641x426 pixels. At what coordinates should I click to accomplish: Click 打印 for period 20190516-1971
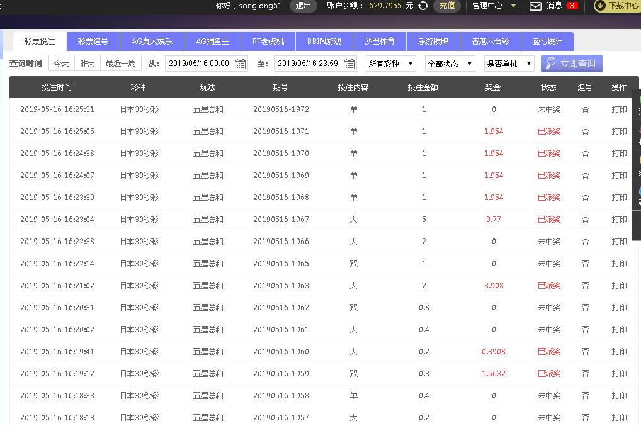[x=620, y=132]
